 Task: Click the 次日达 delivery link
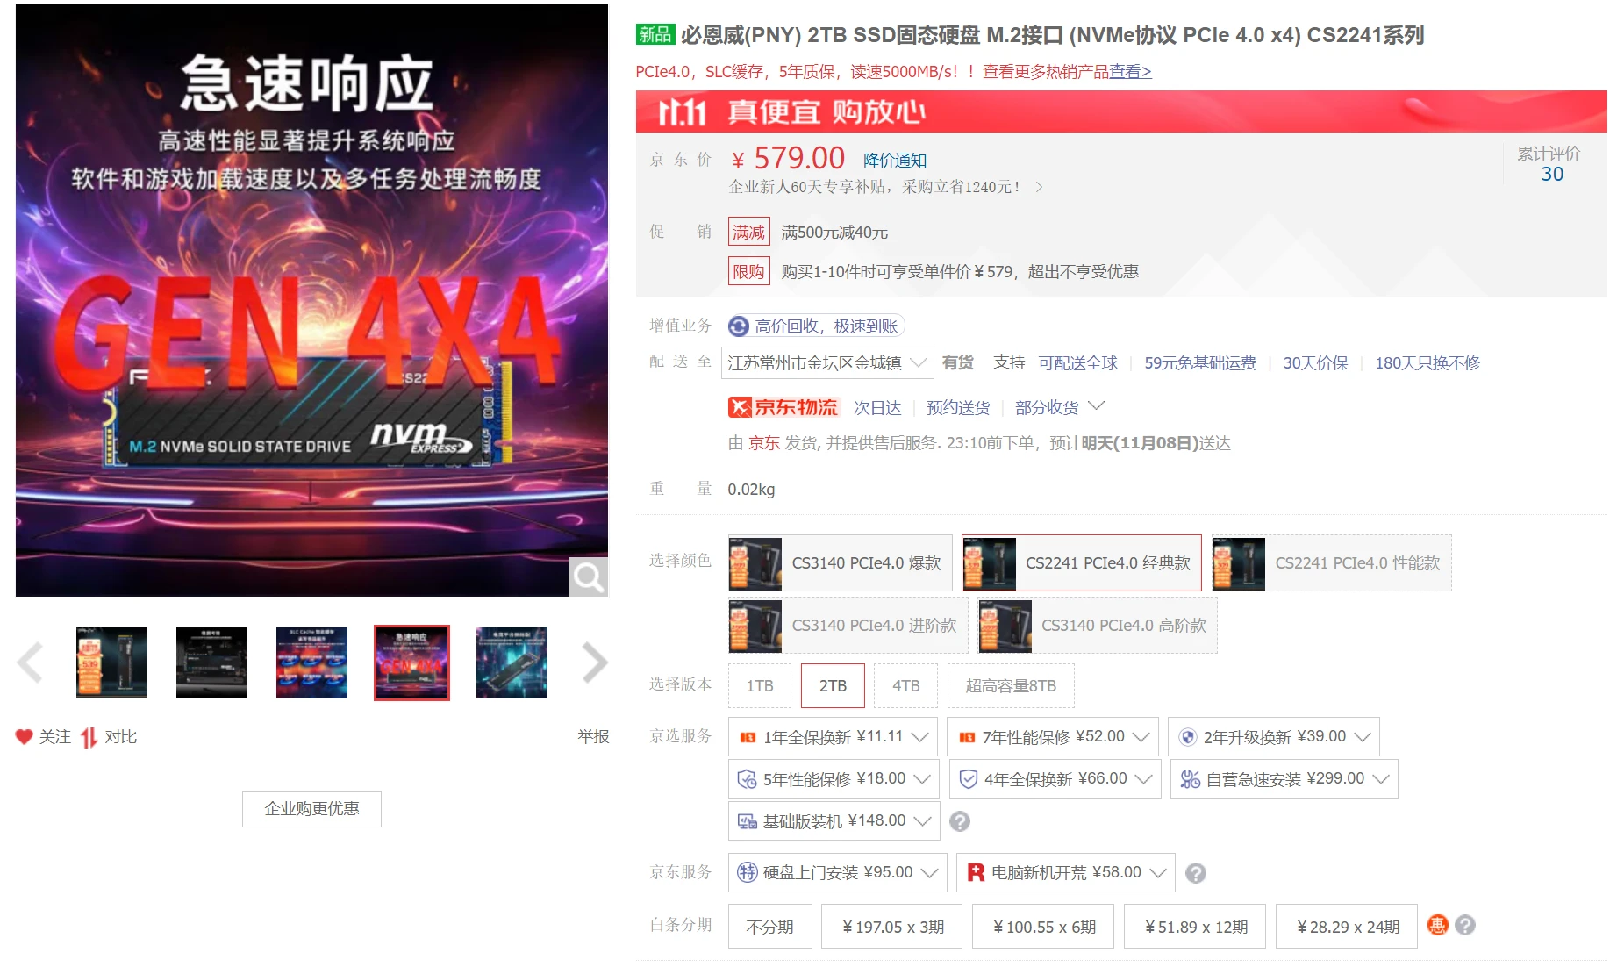click(x=877, y=408)
